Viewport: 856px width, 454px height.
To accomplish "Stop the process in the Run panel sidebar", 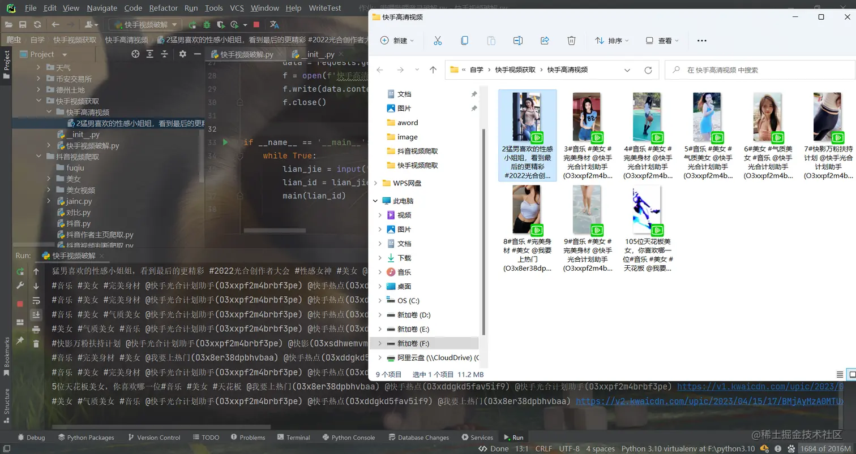I will click(x=20, y=304).
